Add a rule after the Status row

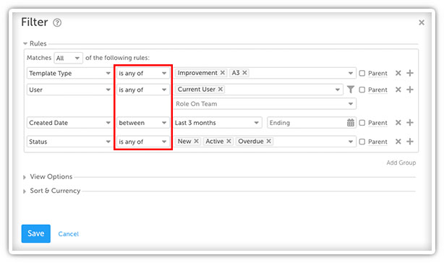pos(410,142)
